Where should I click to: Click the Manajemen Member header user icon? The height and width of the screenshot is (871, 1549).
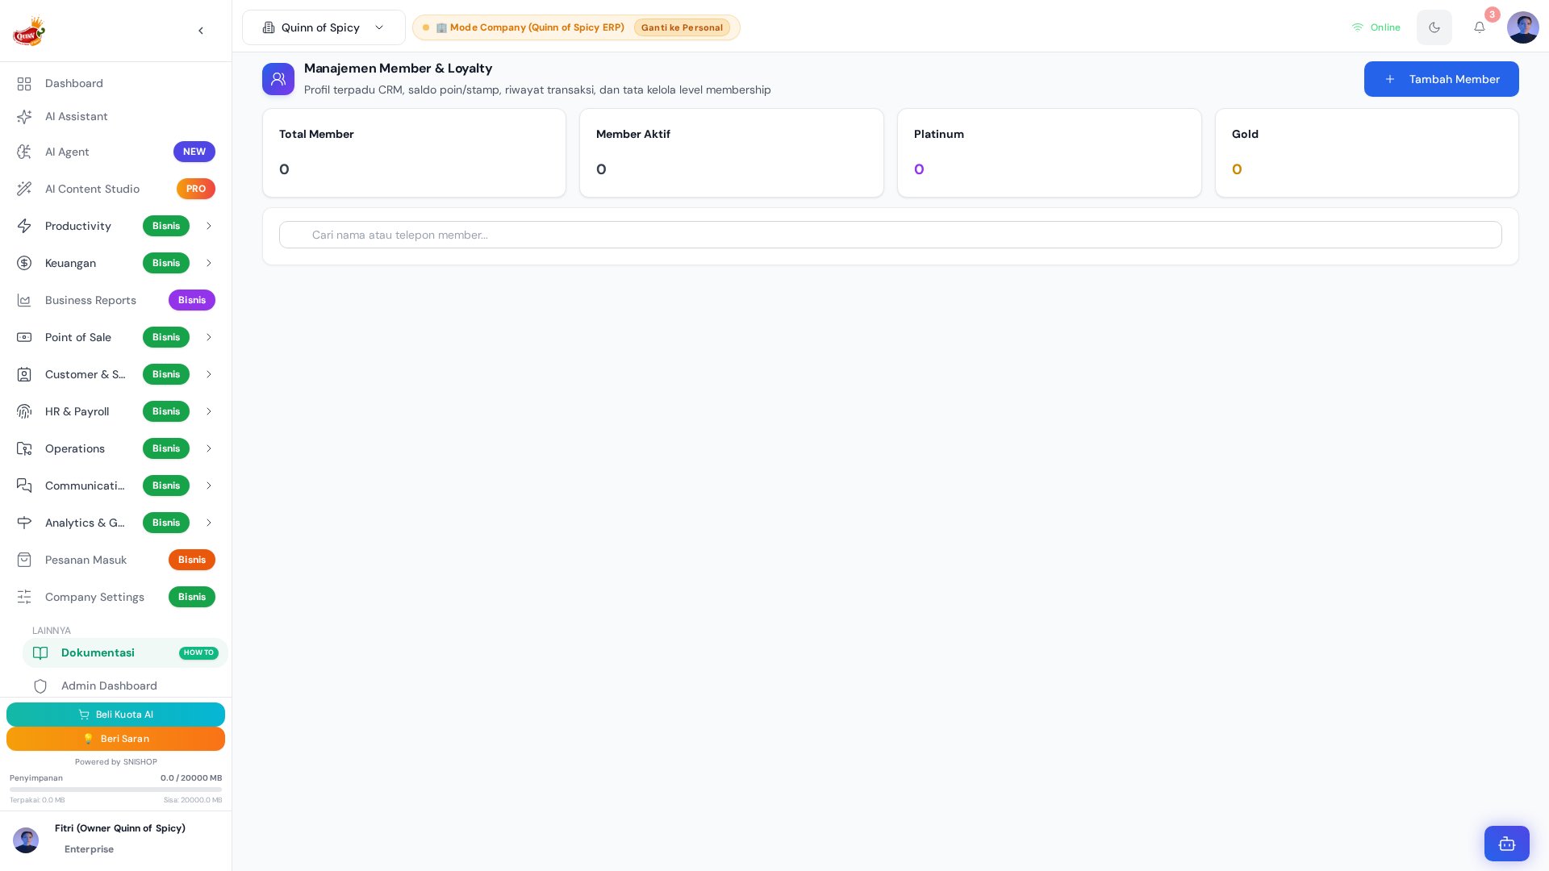[278, 79]
